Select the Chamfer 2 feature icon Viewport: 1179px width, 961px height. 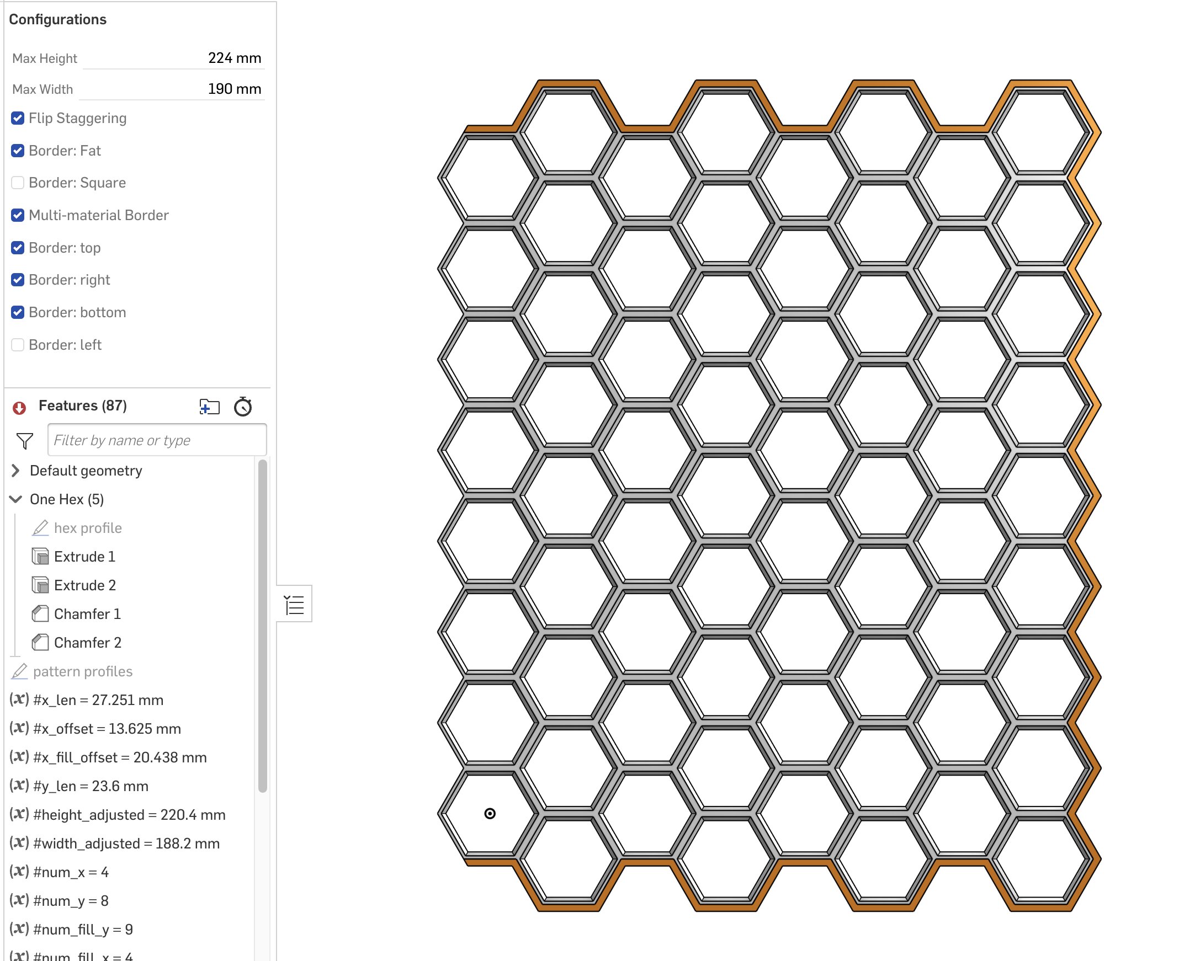(x=40, y=643)
